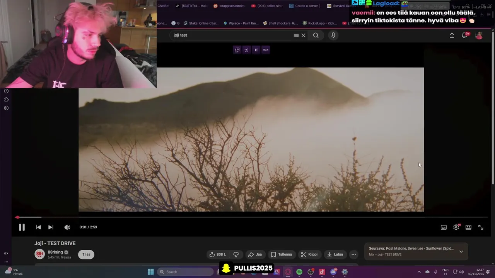
Task: Open Spotify from the taskbar
Action: coord(299,272)
